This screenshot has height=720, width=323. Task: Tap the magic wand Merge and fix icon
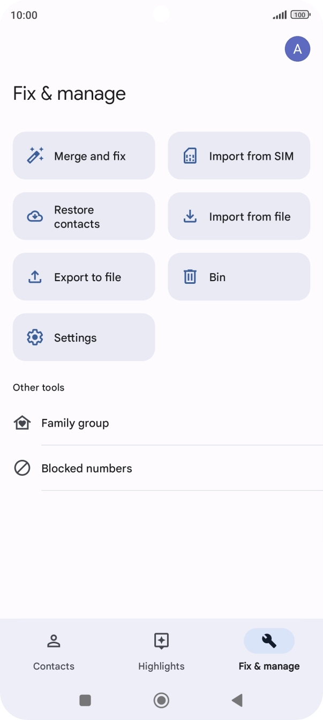coord(35,156)
